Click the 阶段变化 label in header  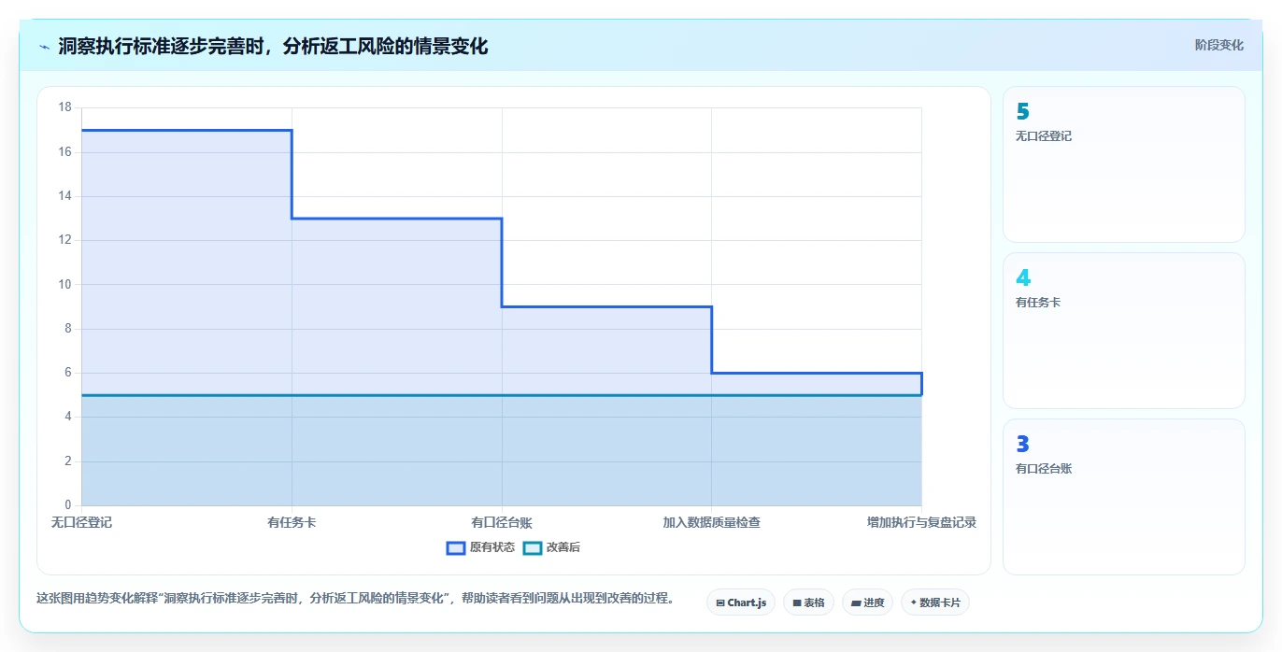1218,45
